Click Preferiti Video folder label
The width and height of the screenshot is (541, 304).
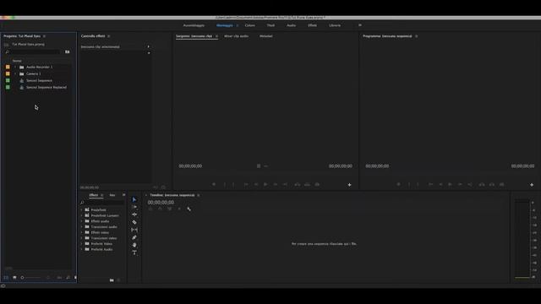click(101, 244)
